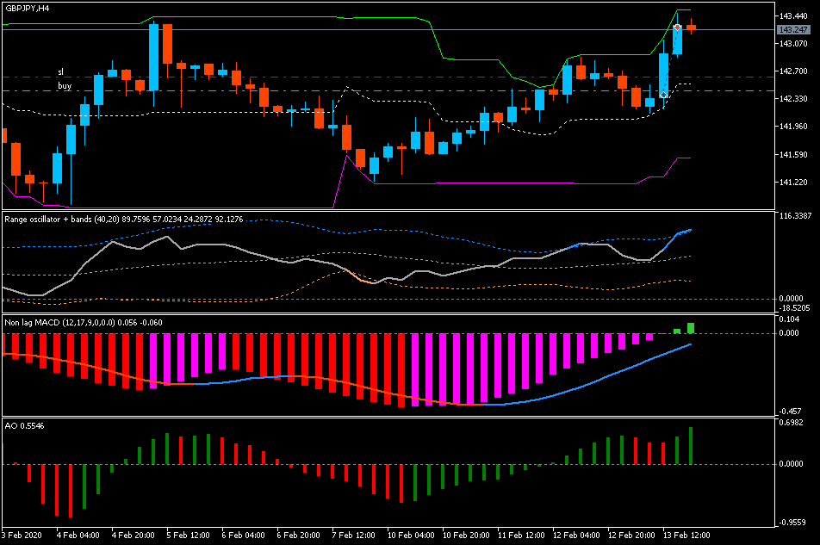Select the GBPJPY,H4 chart title label
This screenshot has height=545, width=820.
click(28, 9)
